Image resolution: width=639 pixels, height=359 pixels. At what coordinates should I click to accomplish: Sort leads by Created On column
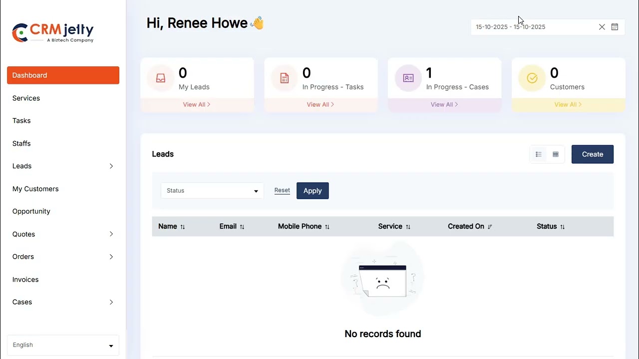pos(490,227)
